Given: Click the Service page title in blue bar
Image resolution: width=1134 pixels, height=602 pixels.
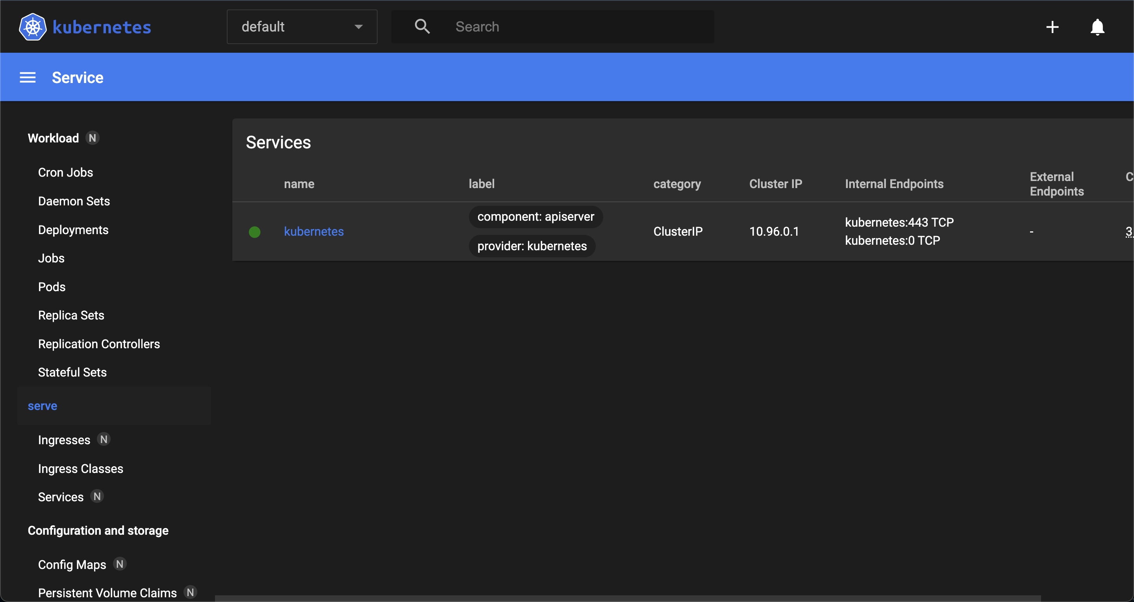Looking at the screenshot, I should coord(78,78).
